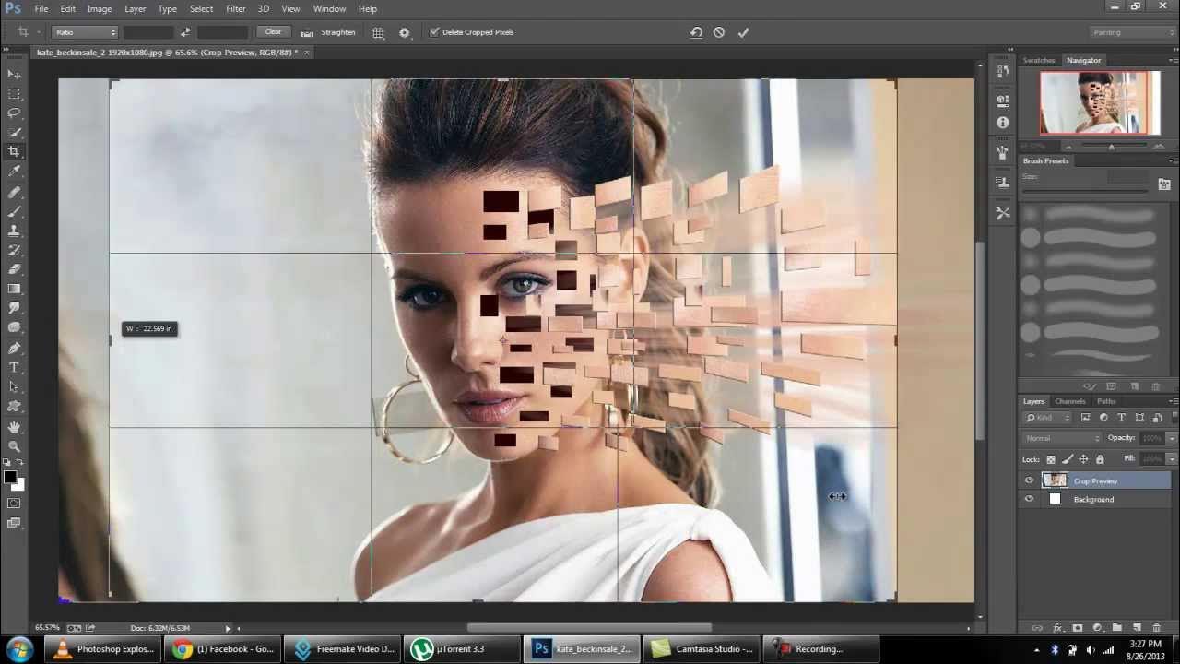Hide the Crop Preview layer
The width and height of the screenshot is (1180, 664).
[x=1029, y=480]
